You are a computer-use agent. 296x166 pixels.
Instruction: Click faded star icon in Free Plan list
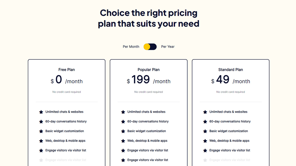point(41,160)
